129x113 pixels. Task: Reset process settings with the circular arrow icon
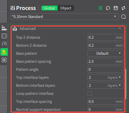coord(108,8)
